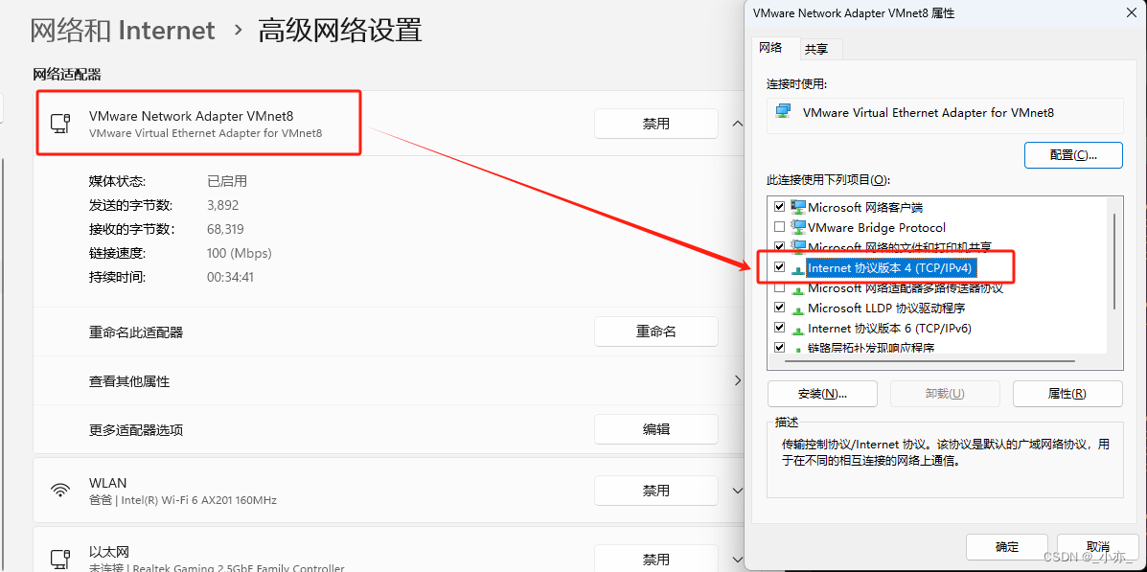Click the WLAN Wi-Fi signal icon
Viewport: 1147px width, 572px height.
click(x=60, y=490)
